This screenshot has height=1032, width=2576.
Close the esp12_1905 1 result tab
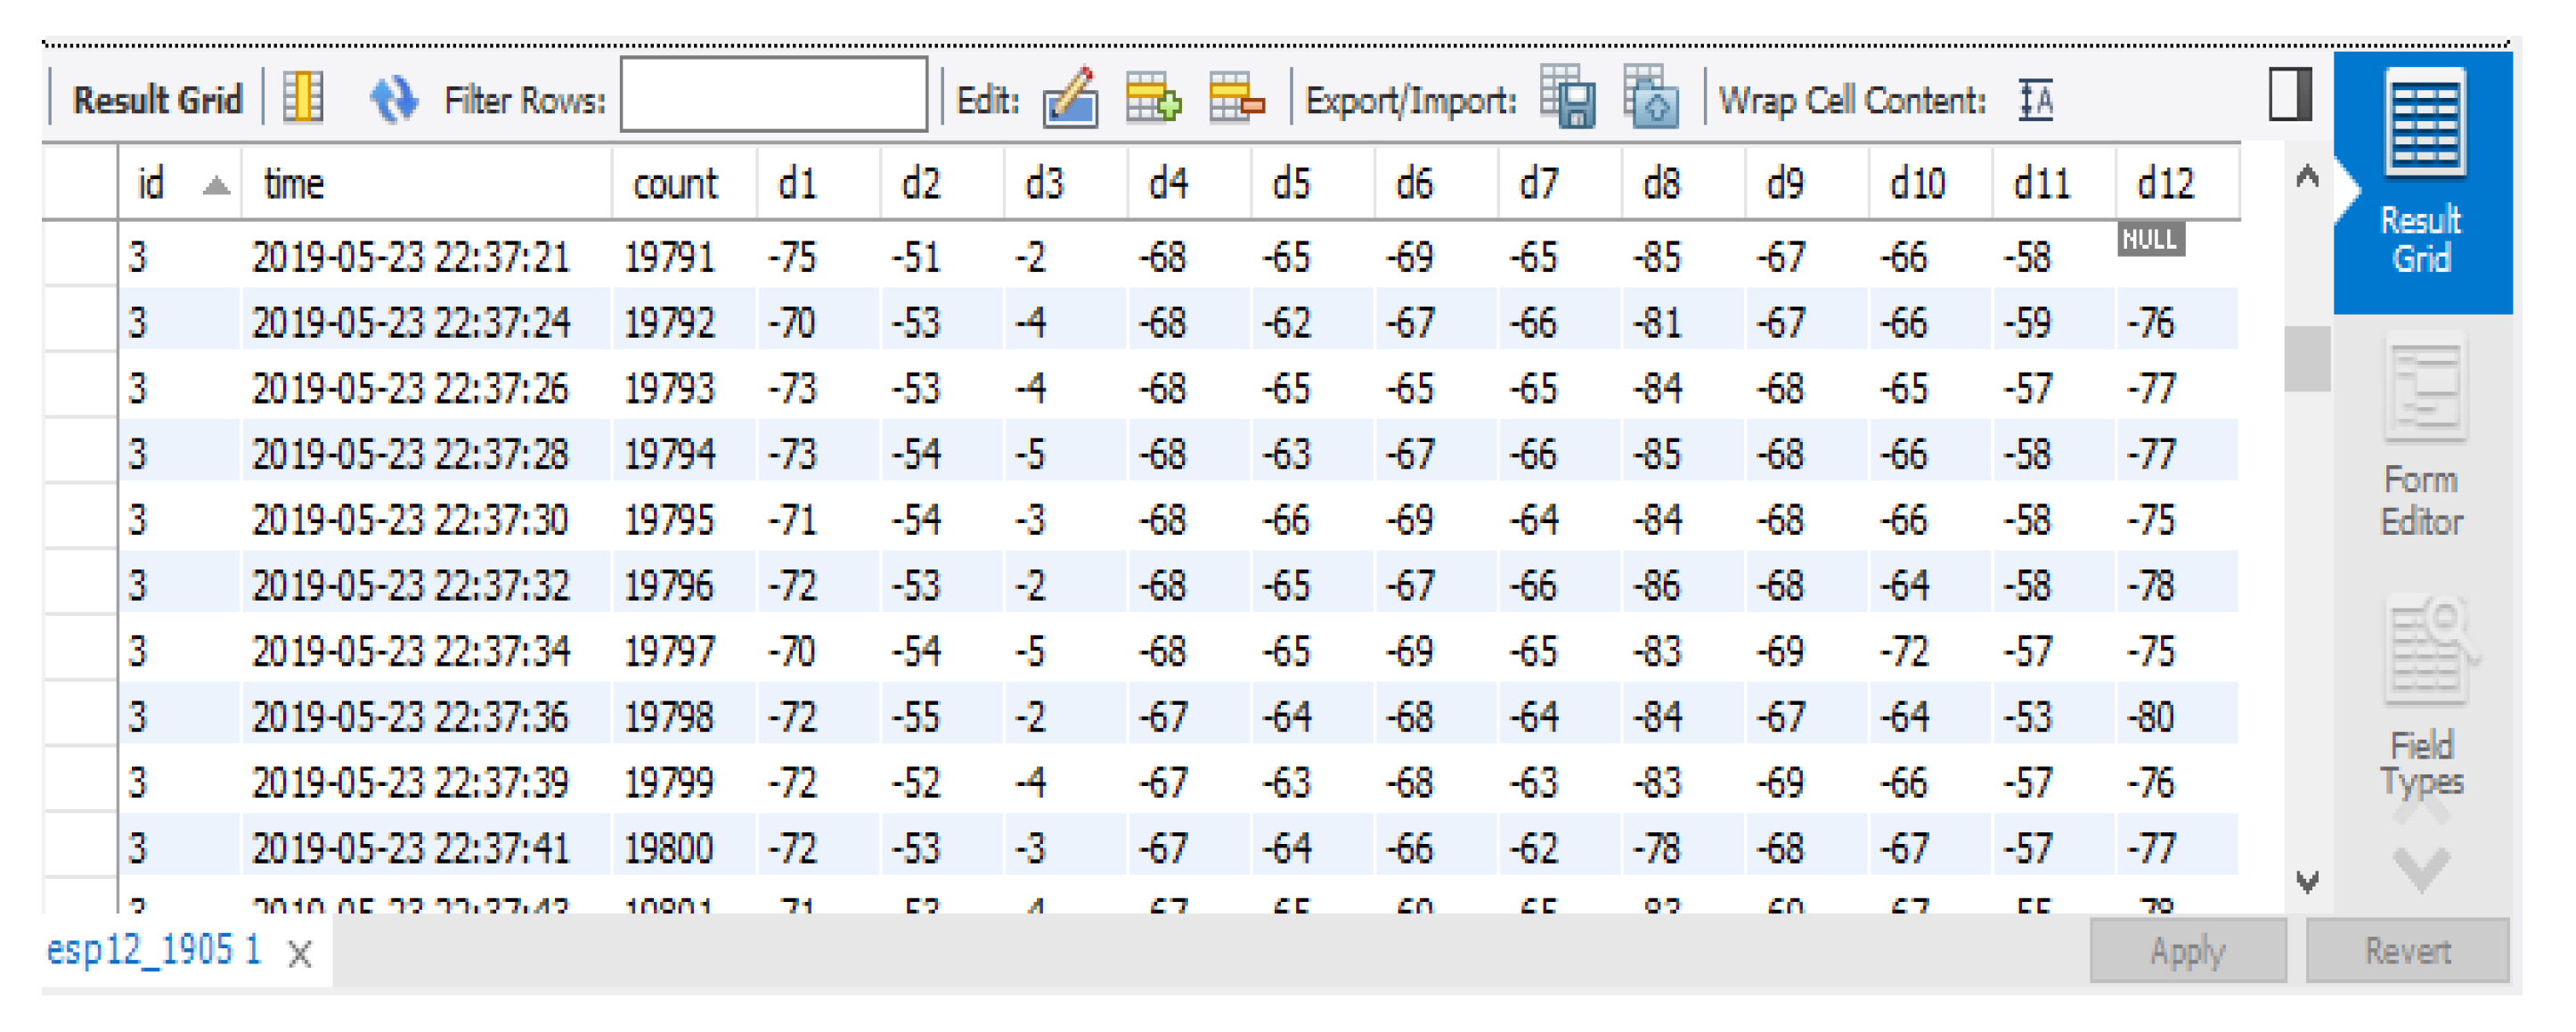click(300, 954)
